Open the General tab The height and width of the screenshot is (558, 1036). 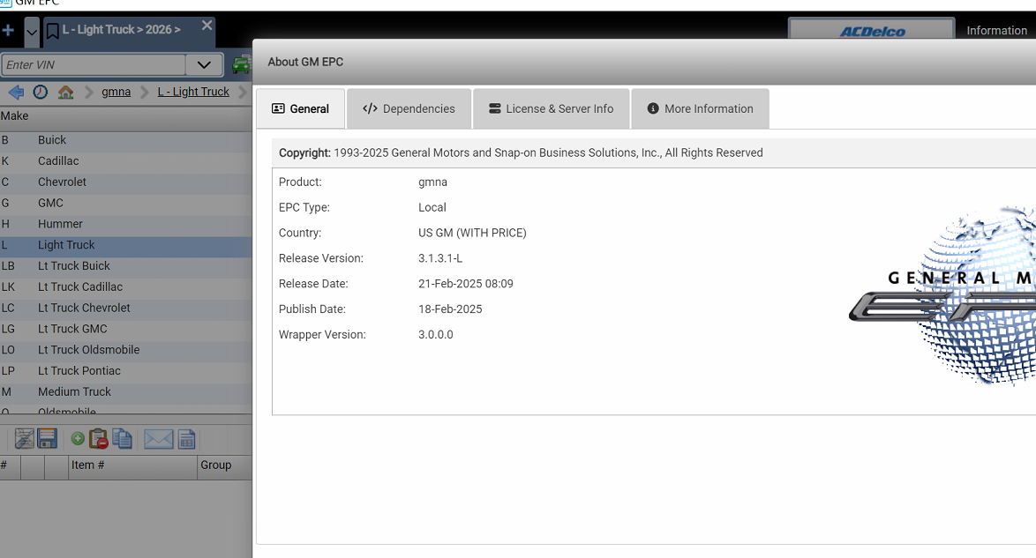[x=301, y=109]
